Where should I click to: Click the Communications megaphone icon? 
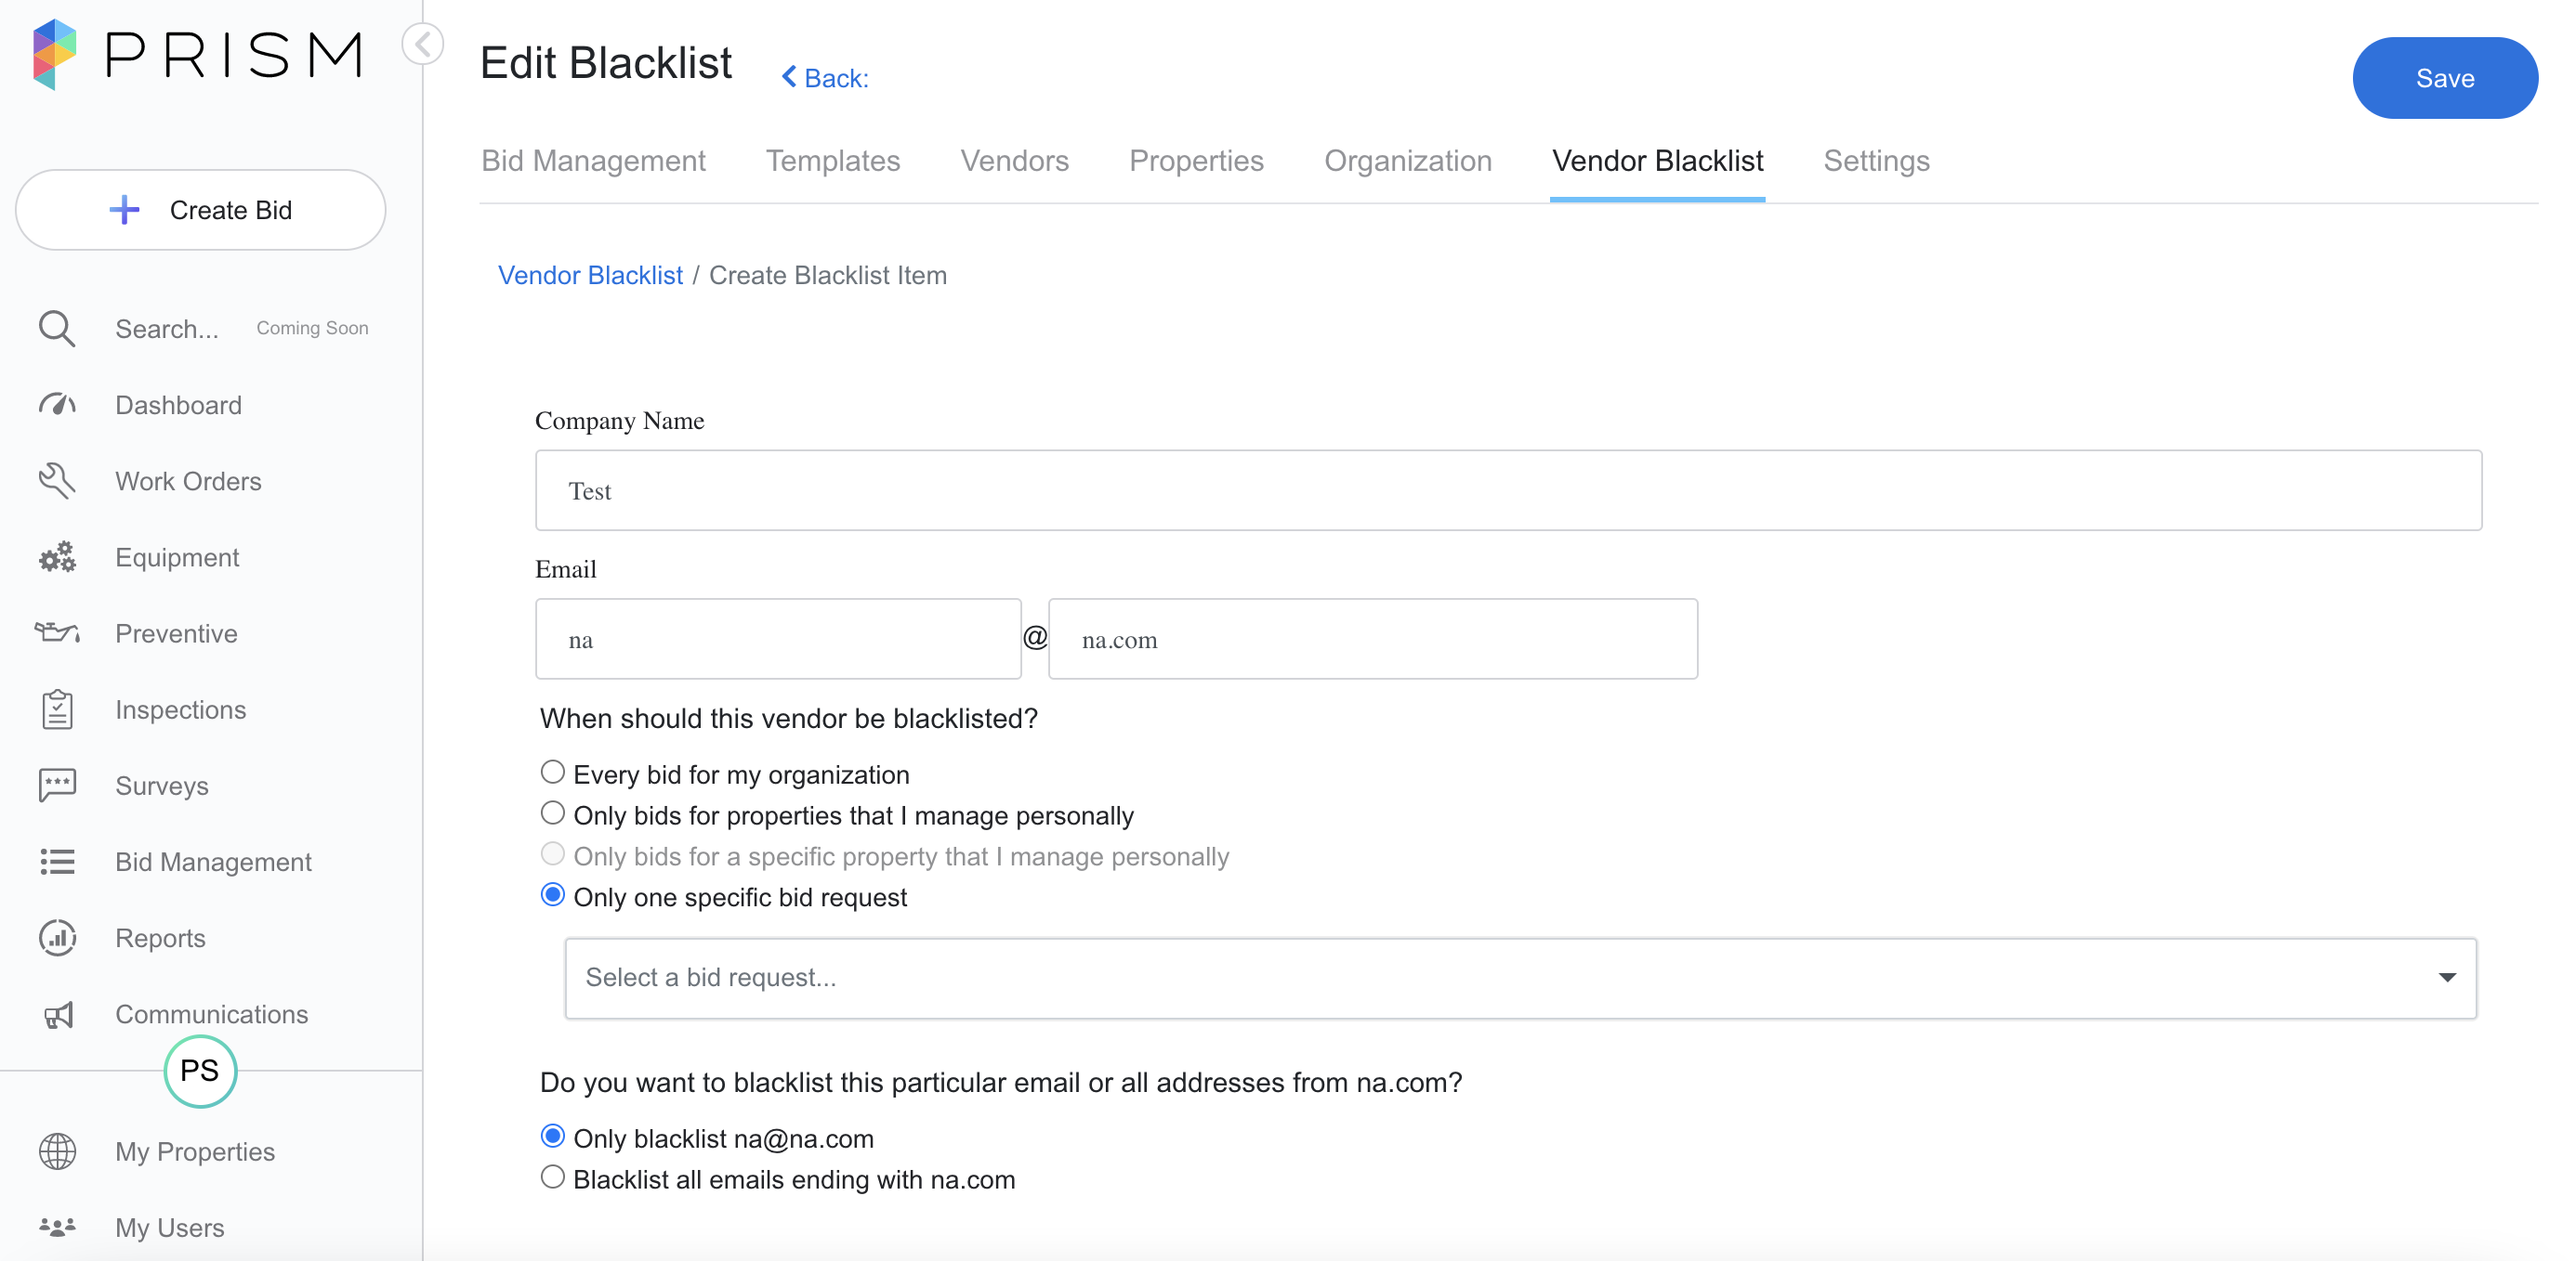[x=57, y=1014]
